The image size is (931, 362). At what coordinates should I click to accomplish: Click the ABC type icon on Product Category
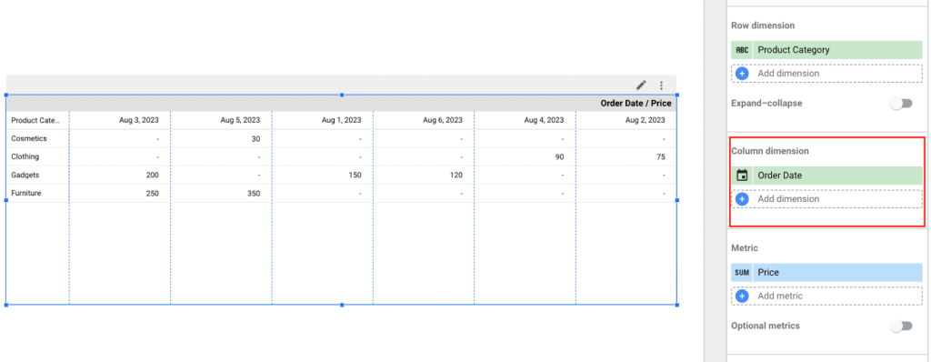(742, 50)
